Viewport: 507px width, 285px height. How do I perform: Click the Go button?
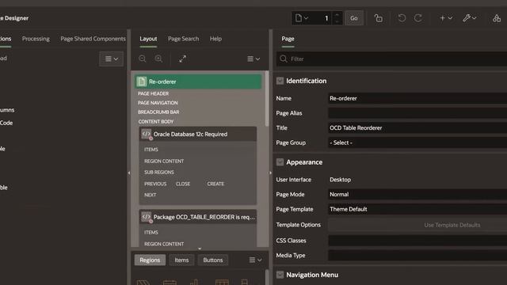354,18
